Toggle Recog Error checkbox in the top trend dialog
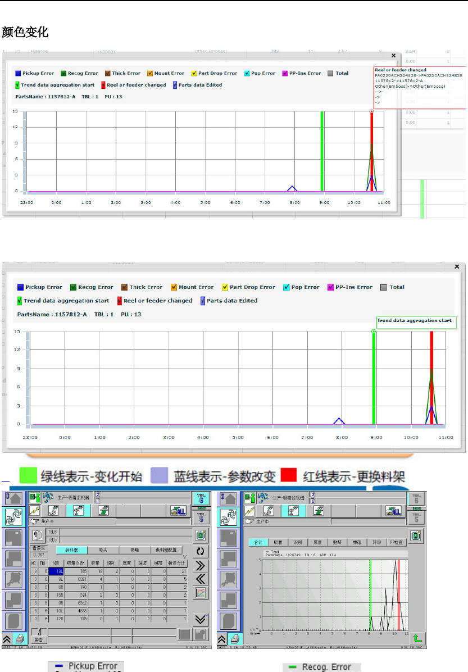468x672 pixels. pyautogui.click(x=63, y=73)
